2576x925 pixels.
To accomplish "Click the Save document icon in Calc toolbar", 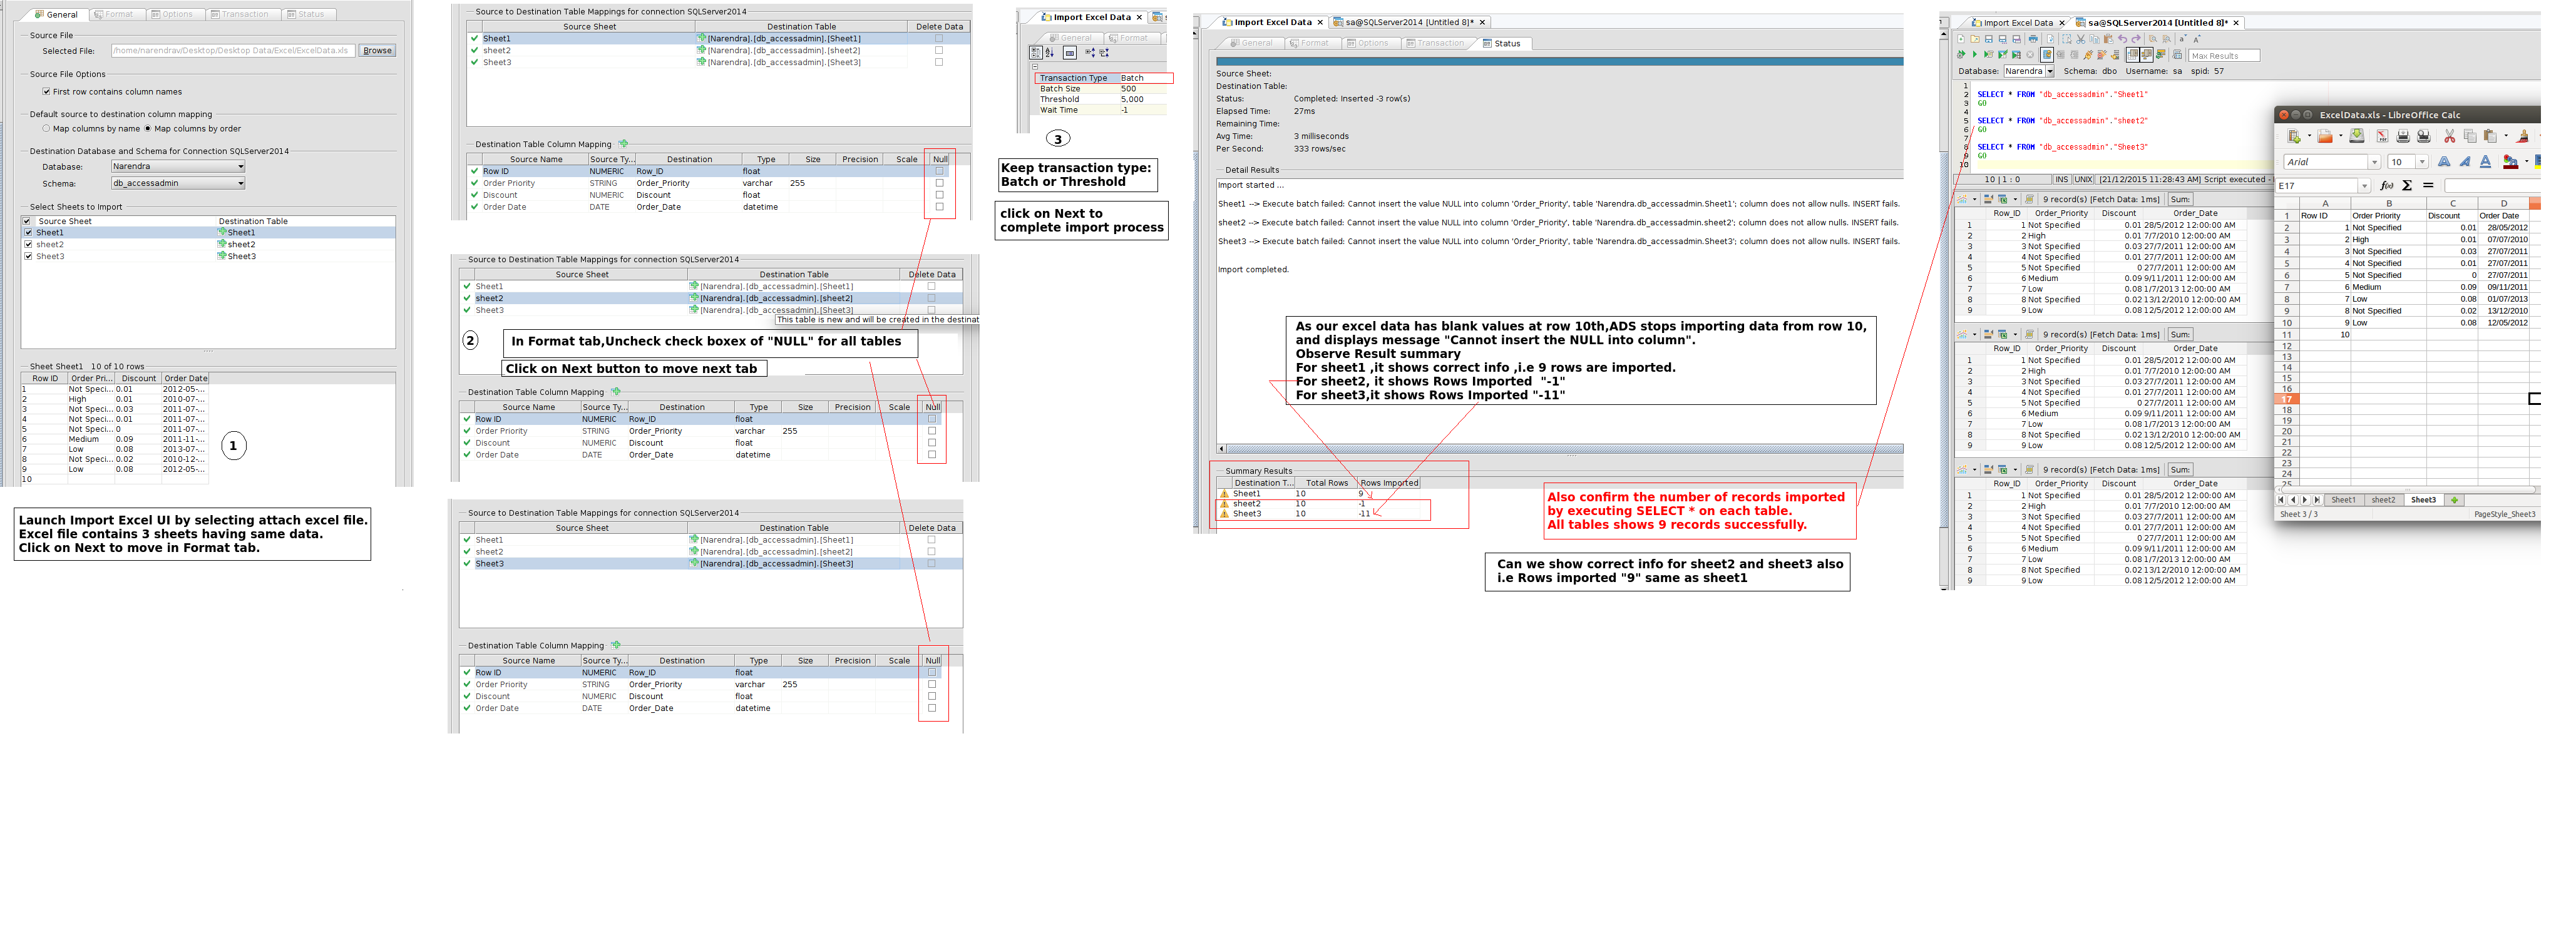I will click(x=2357, y=136).
